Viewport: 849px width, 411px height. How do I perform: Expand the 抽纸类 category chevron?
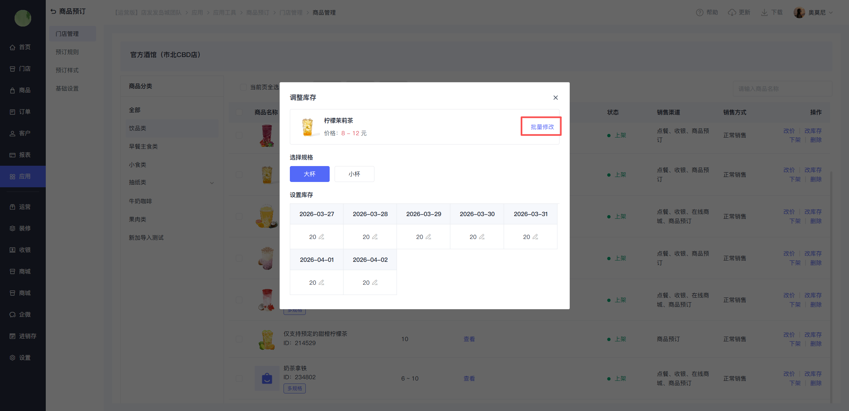[x=212, y=183]
